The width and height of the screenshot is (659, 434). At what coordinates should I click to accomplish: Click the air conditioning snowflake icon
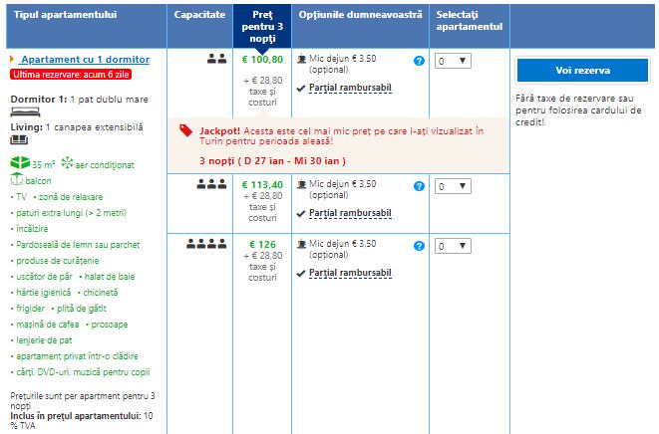pyautogui.click(x=67, y=163)
